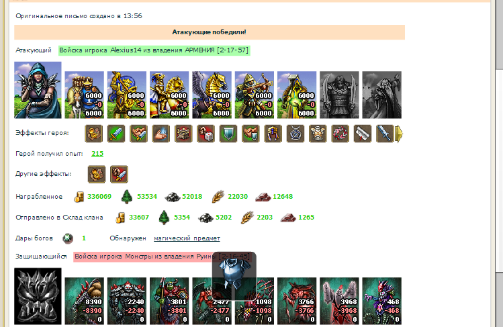Select the golden pegasus rider unit thumbnail

(x=212, y=95)
